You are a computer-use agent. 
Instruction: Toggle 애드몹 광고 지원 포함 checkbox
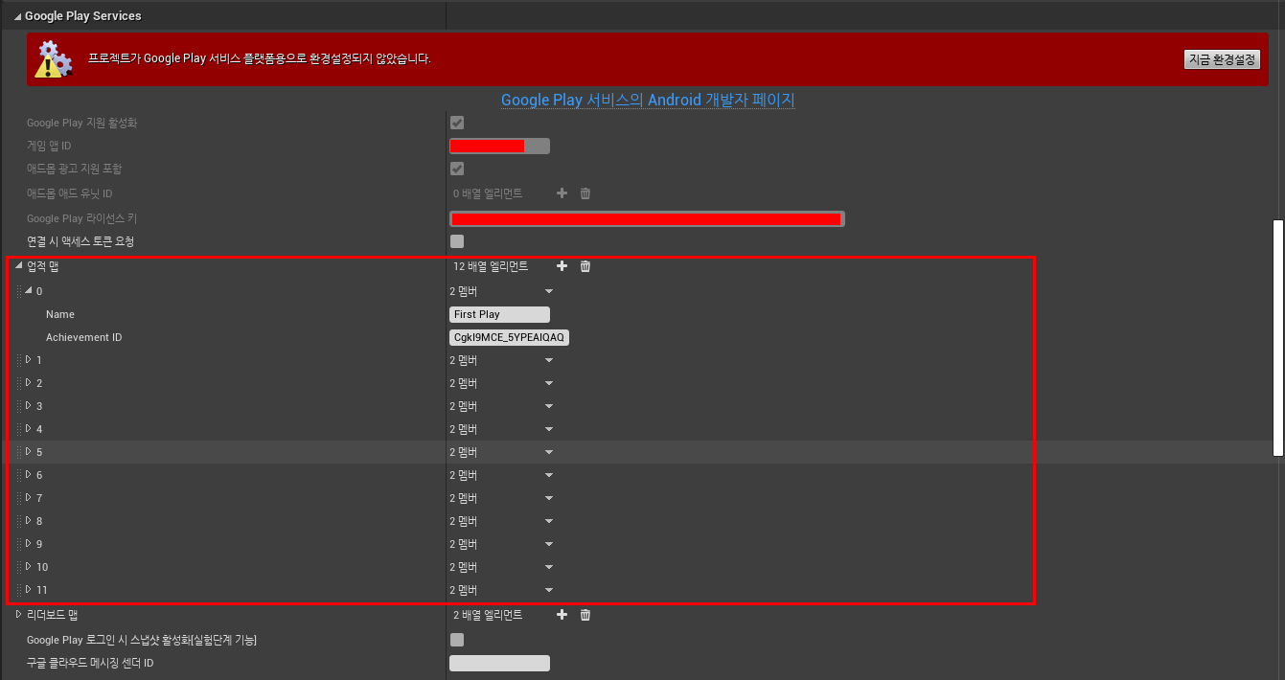pos(457,169)
